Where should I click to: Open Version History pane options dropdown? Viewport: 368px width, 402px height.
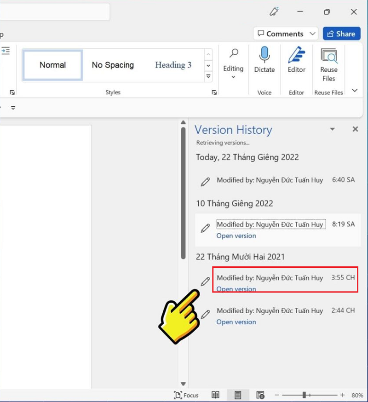333,130
